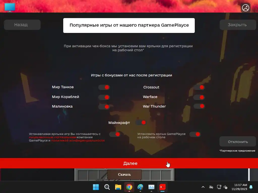Click the 'При активации чек-бокса' description text

point(128,48)
